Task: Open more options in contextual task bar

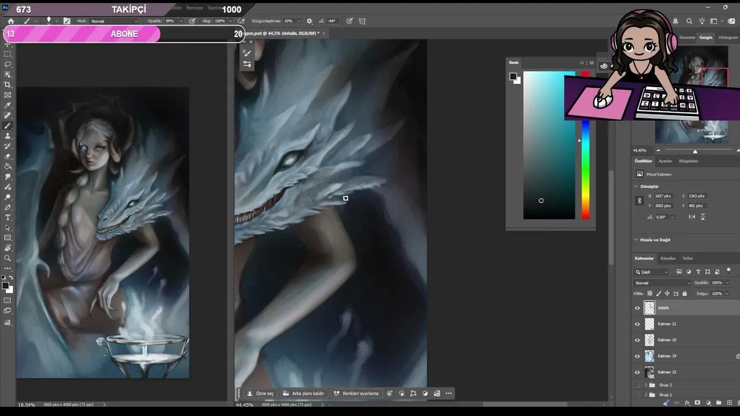Action: pyautogui.click(x=449, y=393)
